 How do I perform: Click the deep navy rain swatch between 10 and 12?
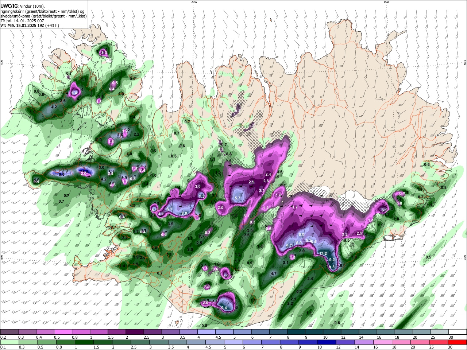click(327, 342)
